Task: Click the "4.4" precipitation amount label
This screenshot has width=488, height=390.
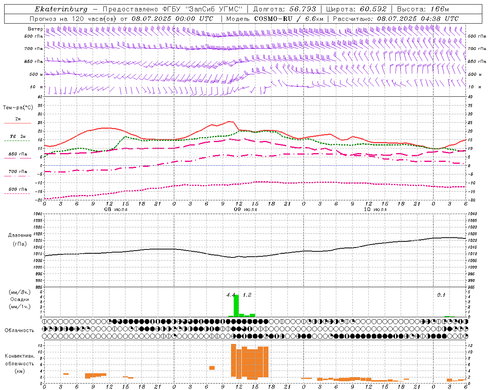Action: (x=230, y=295)
